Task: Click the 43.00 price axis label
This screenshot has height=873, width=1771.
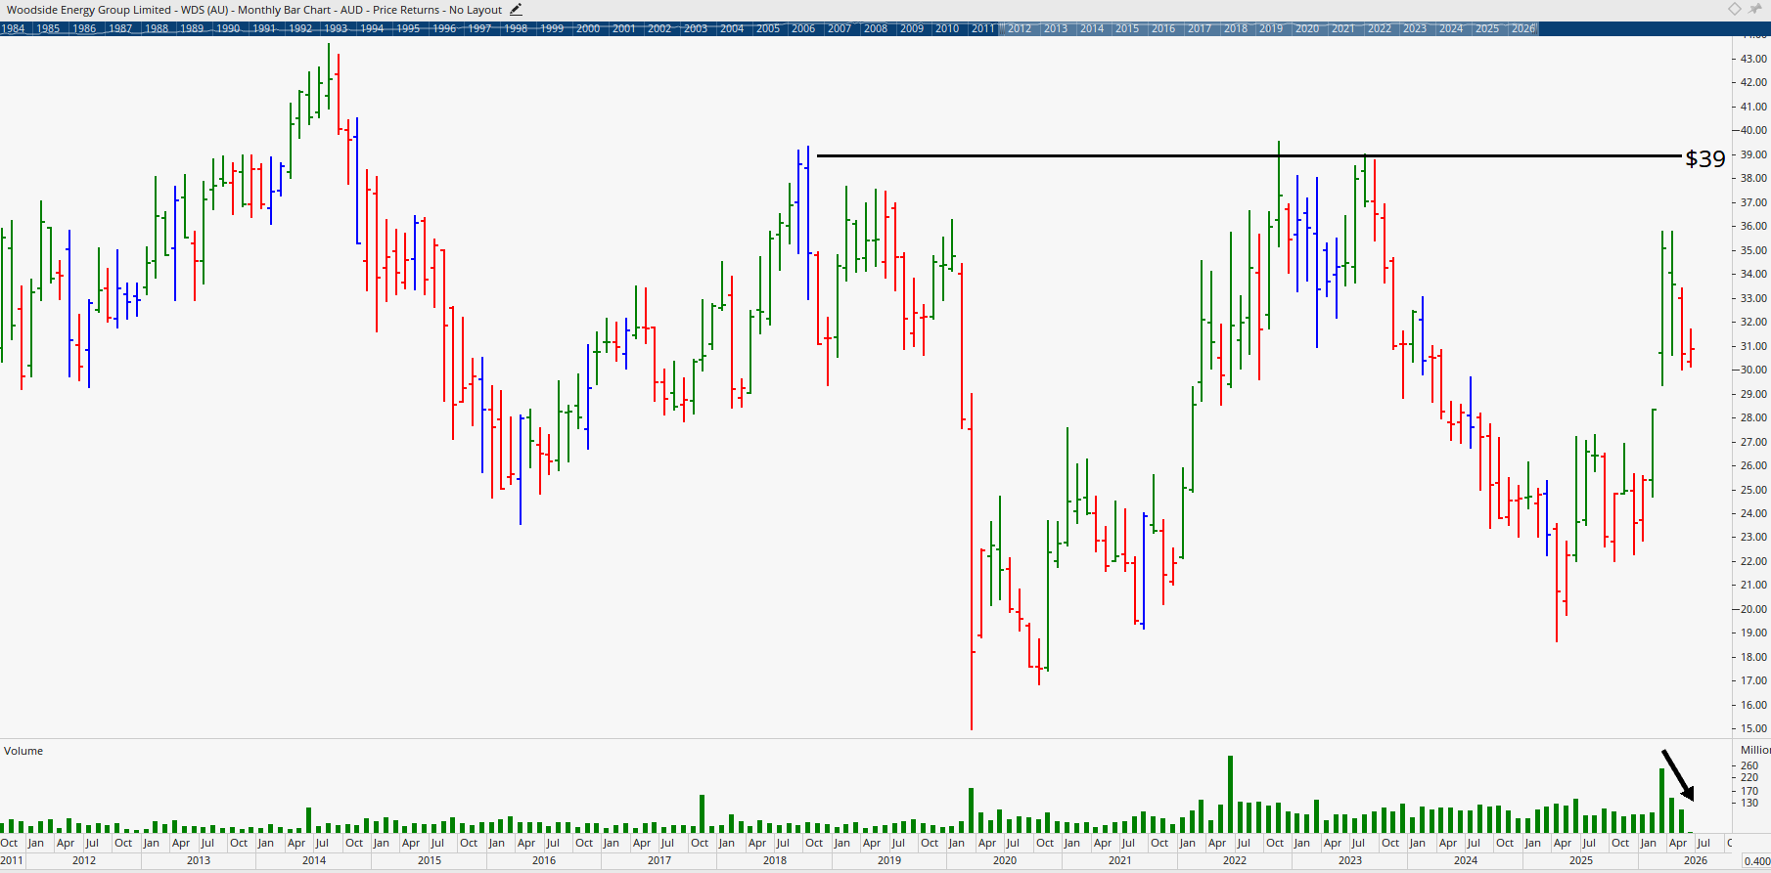Action: (1753, 59)
